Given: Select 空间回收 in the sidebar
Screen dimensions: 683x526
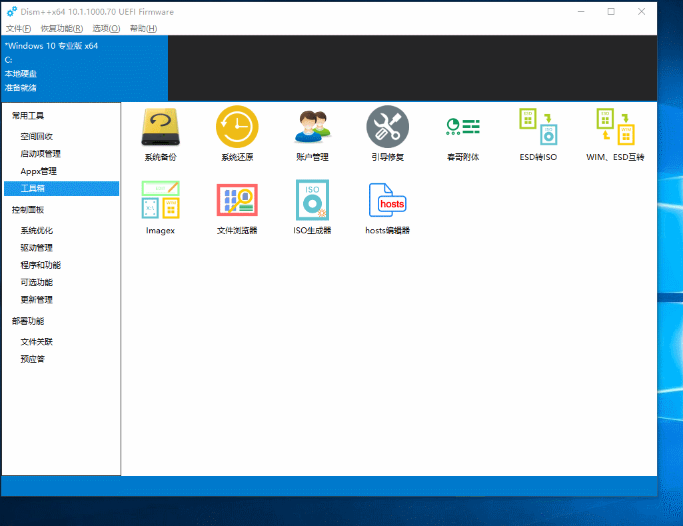Looking at the screenshot, I should 37,137.
